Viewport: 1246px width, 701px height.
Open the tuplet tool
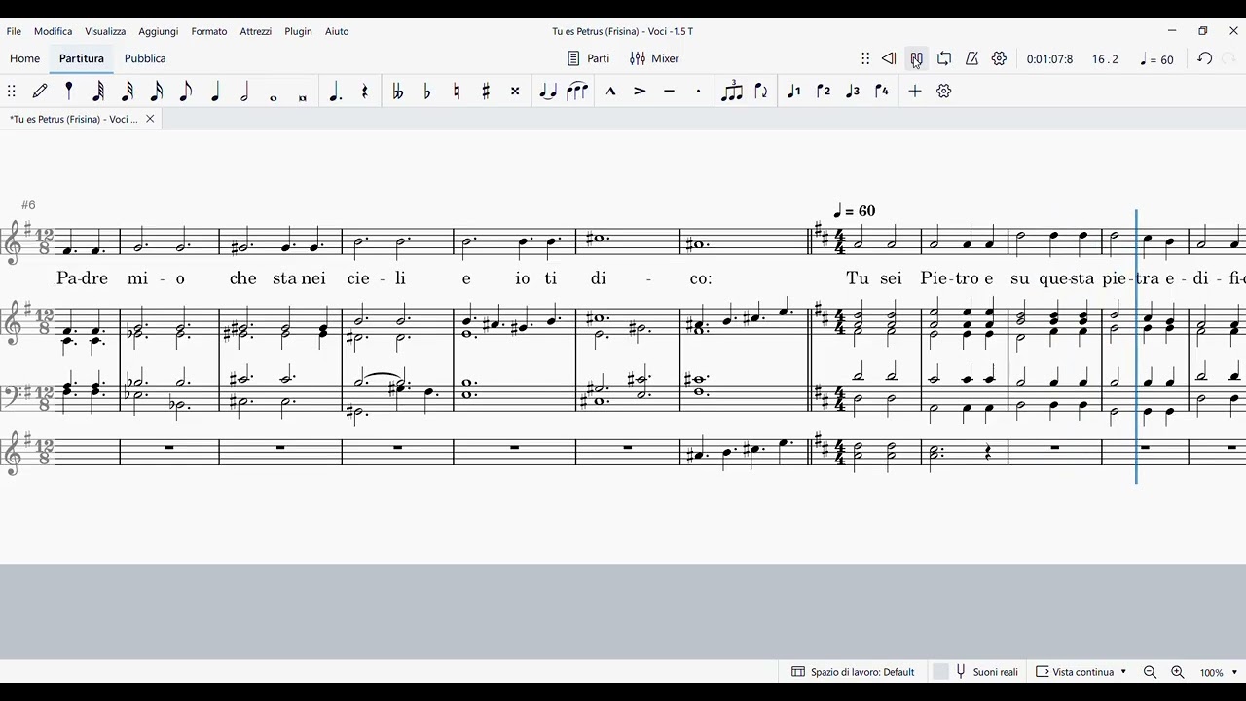732,91
